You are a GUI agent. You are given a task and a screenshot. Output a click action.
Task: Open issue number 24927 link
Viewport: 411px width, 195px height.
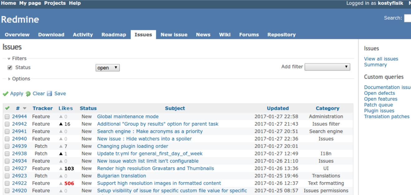(19, 168)
